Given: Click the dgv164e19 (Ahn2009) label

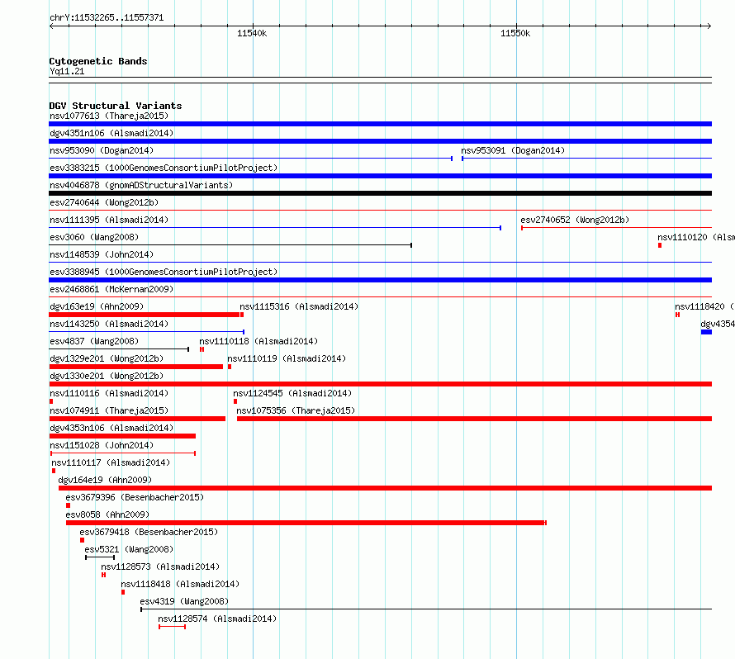Looking at the screenshot, I should point(105,480).
